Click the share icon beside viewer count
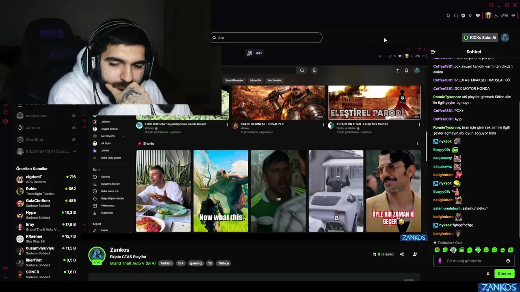520x292 pixels. (x=402, y=254)
